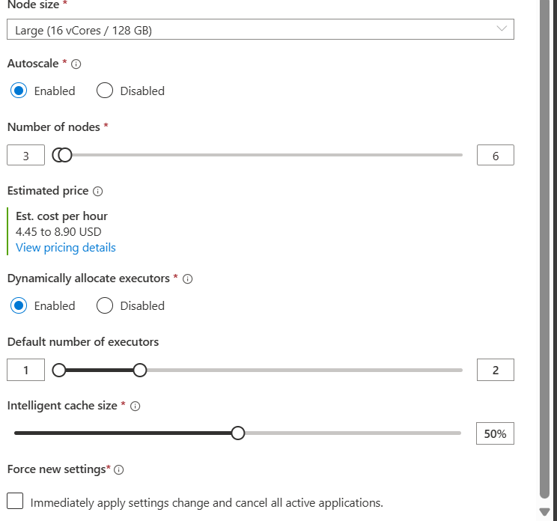This screenshot has height=521, width=557.
Task: Click the Node size dropdown chevron
Action: pyautogui.click(x=502, y=29)
